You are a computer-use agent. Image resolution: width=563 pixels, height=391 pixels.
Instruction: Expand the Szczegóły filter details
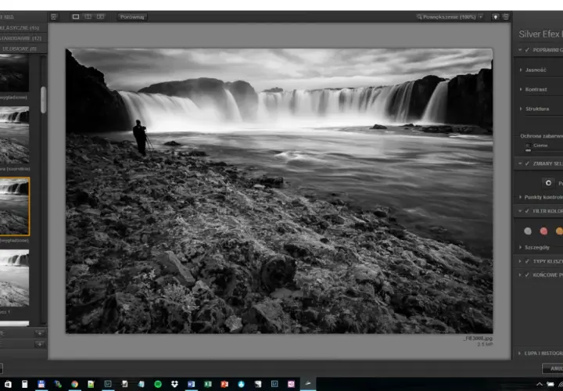click(x=520, y=247)
